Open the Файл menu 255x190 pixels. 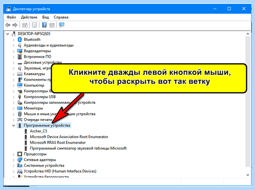[x=11, y=17]
